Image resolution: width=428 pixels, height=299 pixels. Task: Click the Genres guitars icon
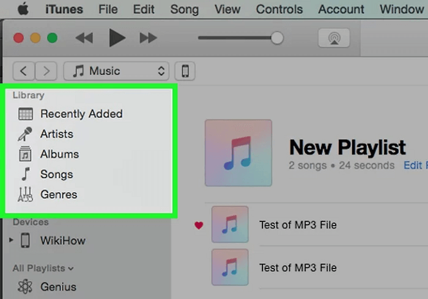coord(26,195)
